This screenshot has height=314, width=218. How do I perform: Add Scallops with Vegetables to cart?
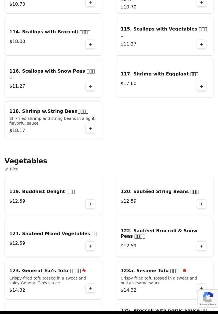(202, 44)
